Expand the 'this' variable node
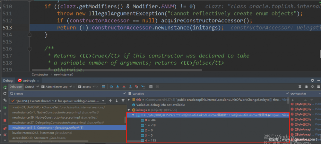 (x=129, y=100)
